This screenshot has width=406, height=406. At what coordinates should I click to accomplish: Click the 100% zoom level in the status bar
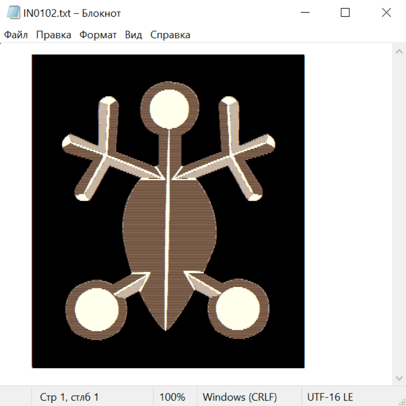tap(172, 397)
